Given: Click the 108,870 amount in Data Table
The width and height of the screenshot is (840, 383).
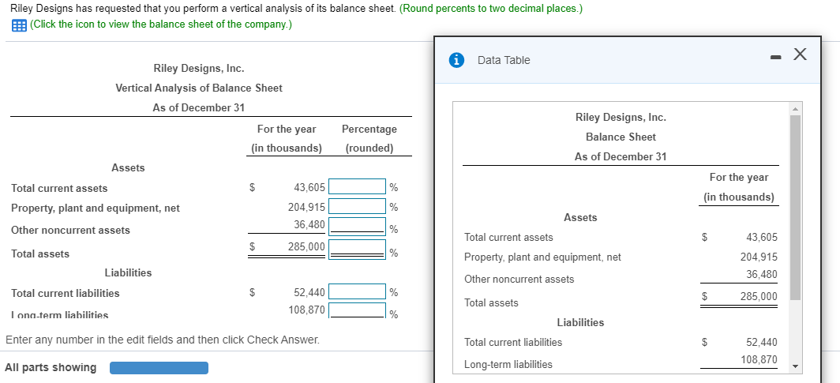Looking at the screenshot, I should coord(759,359).
